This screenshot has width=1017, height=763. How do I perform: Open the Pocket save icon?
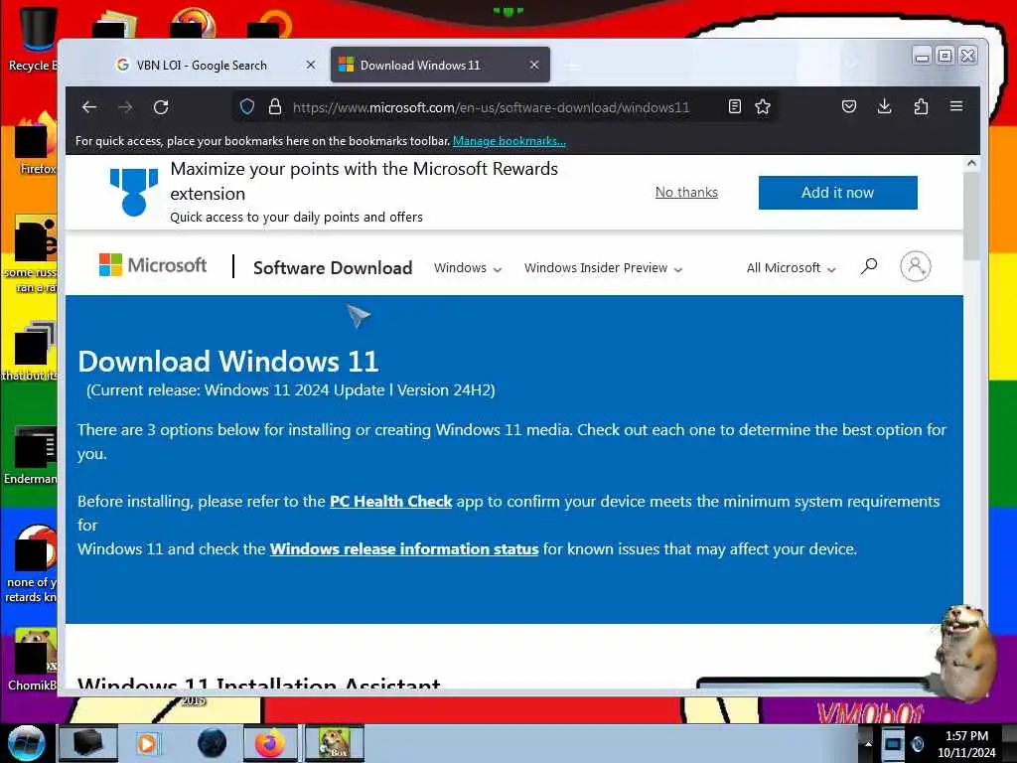click(849, 106)
